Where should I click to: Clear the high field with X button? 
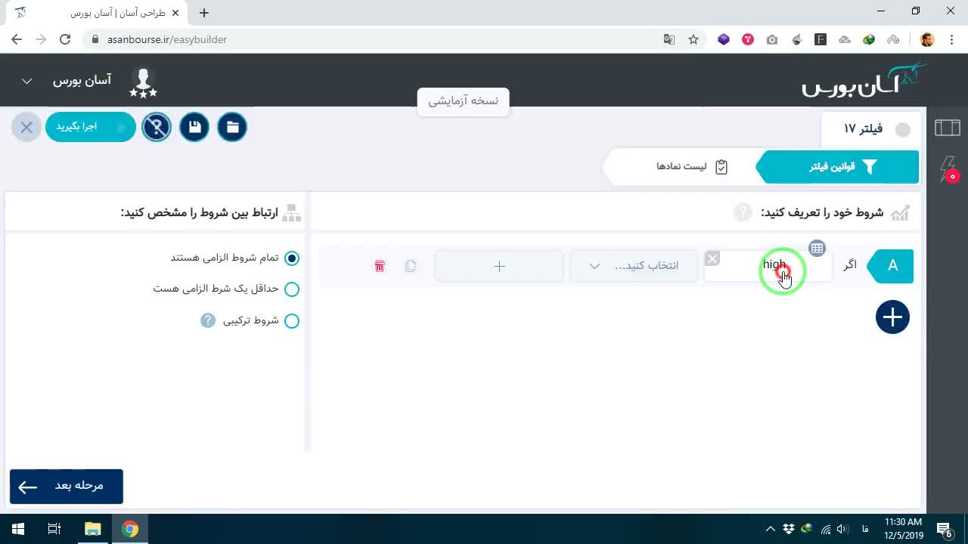point(712,259)
